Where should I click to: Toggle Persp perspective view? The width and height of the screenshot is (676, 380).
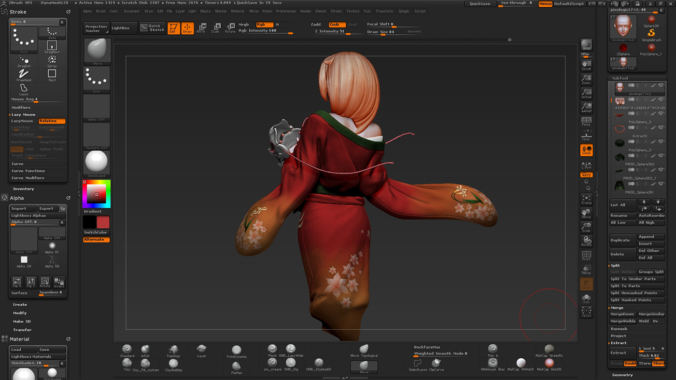[586, 122]
